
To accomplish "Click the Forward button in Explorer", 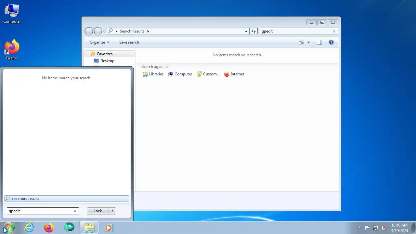I will click(x=98, y=31).
